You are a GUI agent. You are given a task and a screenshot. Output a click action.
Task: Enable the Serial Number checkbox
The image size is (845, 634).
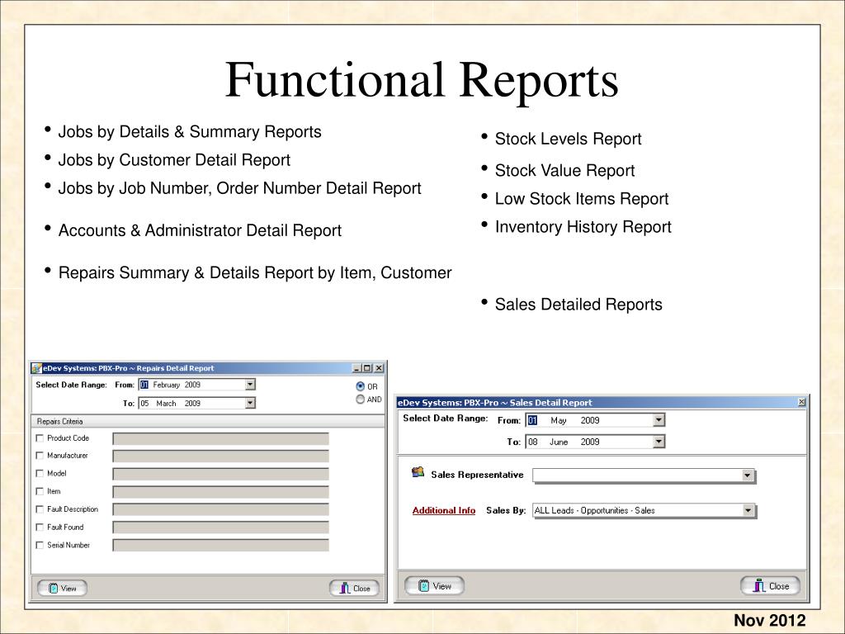pos(40,545)
